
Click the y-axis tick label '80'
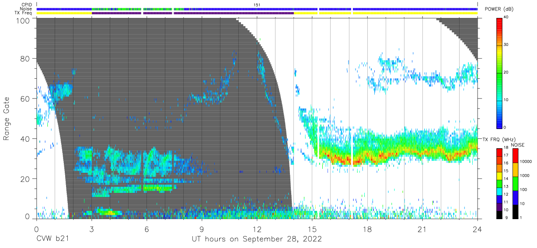[x=25, y=58]
